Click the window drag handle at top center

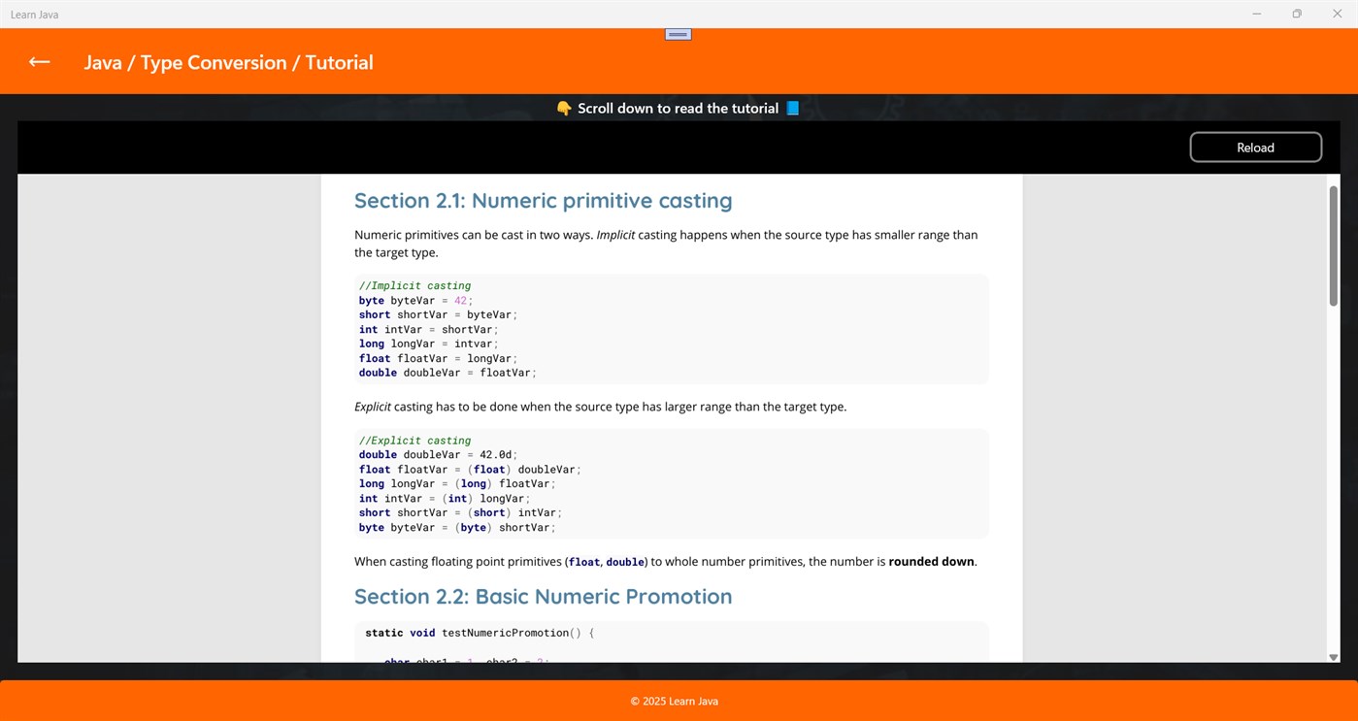677,33
